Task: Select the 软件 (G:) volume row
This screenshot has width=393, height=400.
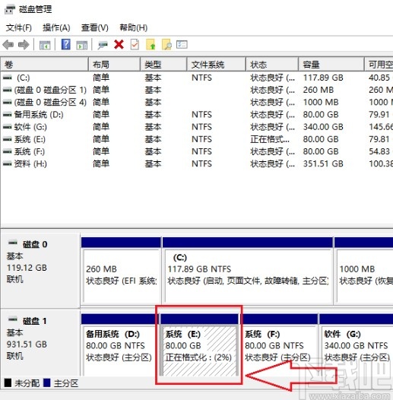Action: [x=196, y=127]
